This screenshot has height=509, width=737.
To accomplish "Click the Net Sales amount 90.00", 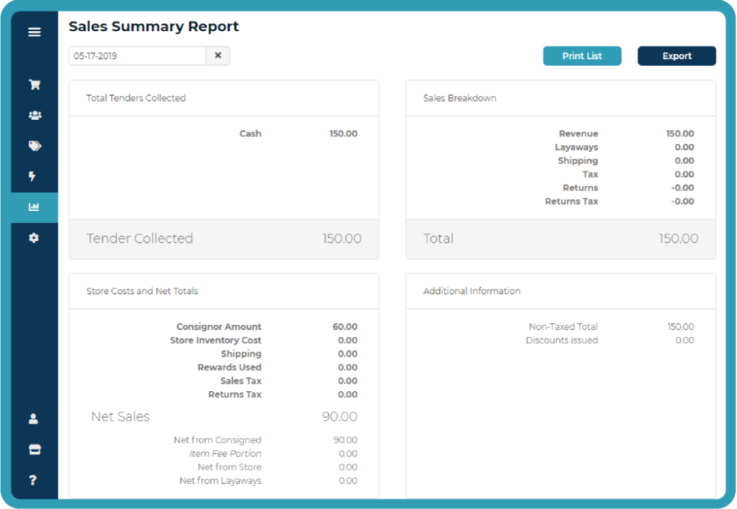I will tap(339, 417).
